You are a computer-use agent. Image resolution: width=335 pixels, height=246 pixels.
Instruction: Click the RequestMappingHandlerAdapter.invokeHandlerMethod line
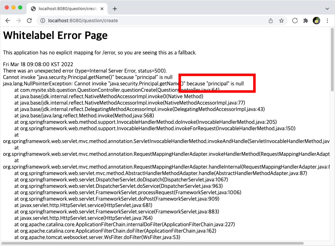pyautogui.click(x=166, y=154)
